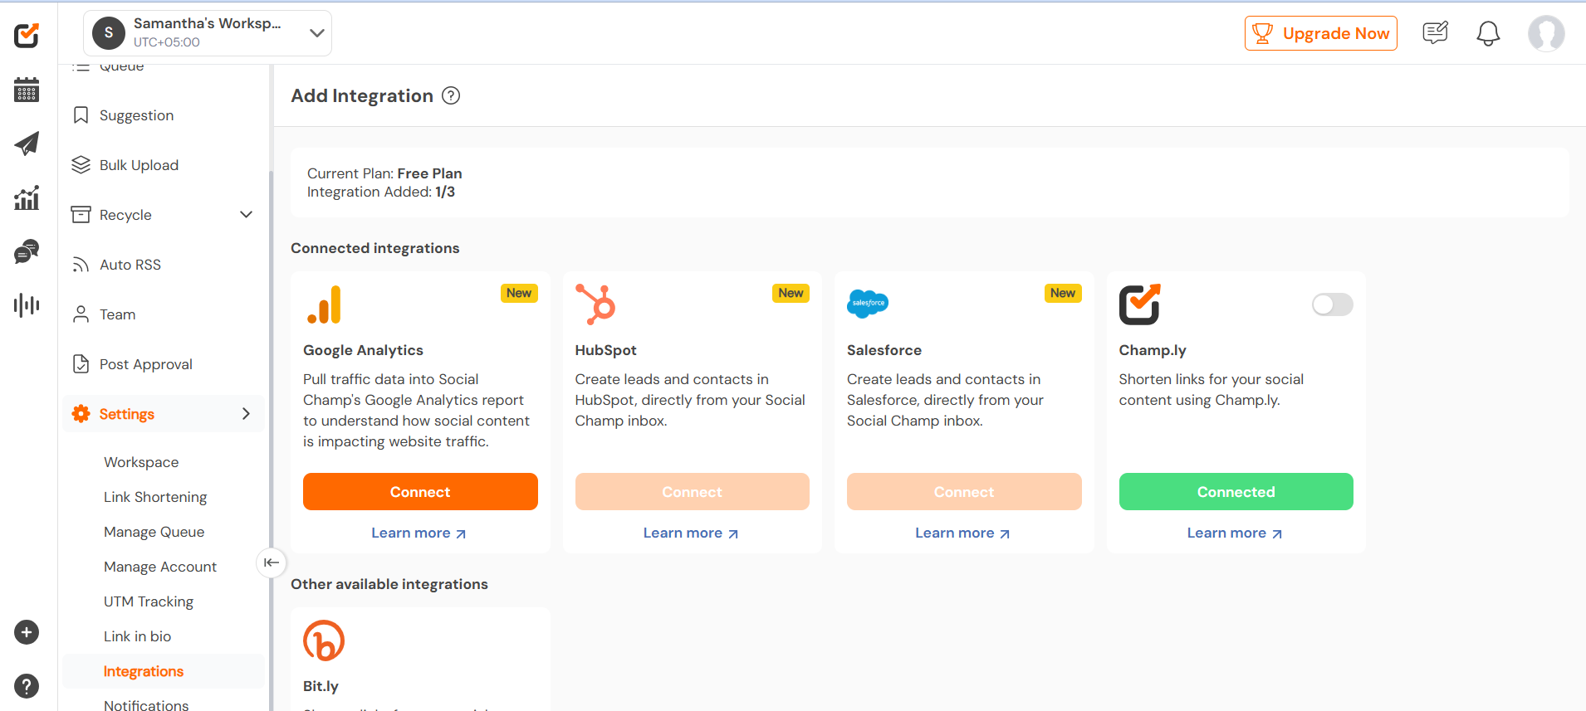Open Workspace settings
1586x711 pixels.
(141, 462)
